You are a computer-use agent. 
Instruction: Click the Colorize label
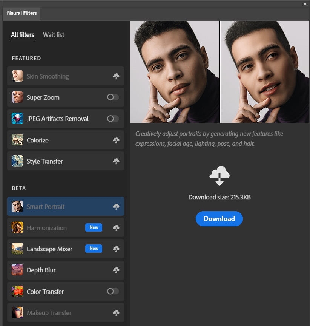(38, 140)
